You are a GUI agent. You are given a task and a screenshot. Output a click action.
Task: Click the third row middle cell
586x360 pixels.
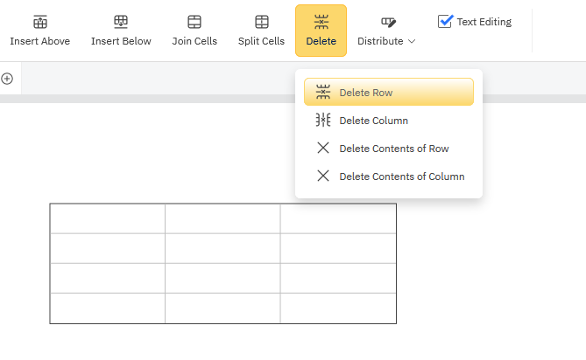pos(222,278)
